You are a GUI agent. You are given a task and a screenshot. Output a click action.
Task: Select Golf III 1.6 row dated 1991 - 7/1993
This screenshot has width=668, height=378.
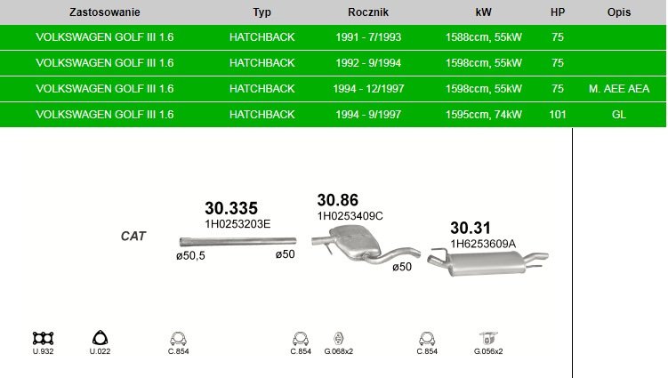[x=333, y=37]
